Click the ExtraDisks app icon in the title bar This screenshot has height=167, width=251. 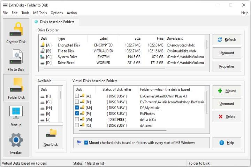coord(5,5)
